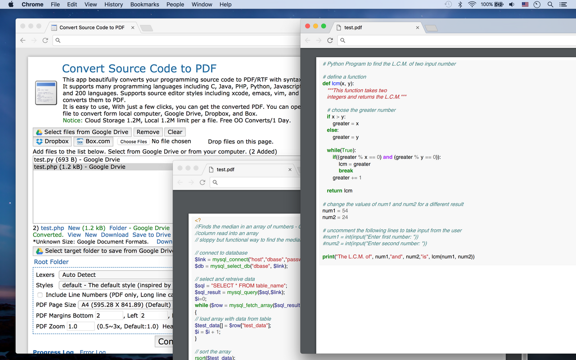This screenshot has height=360, width=576.
Task: Open the Error Log link
Action: pyautogui.click(x=92, y=352)
